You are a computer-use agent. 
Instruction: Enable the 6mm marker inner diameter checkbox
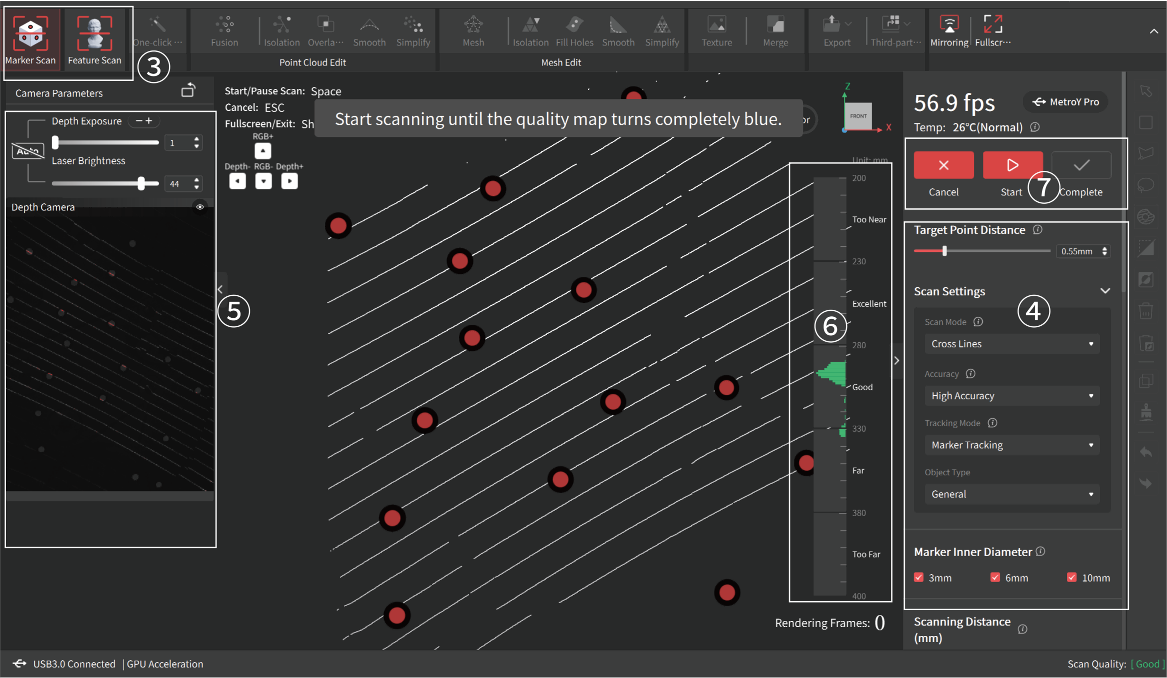coord(995,577)
